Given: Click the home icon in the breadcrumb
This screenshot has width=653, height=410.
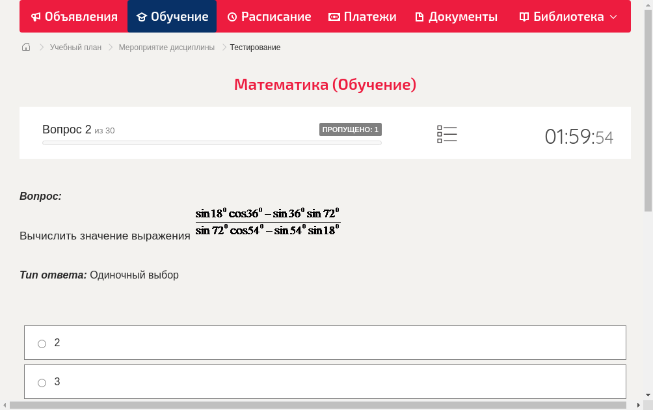Looking at the screenshot, I should tap(26, 47).
